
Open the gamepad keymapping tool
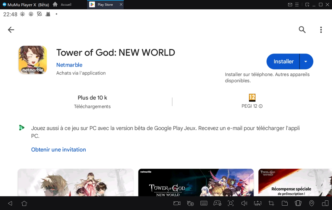pyautogui.click(x=217, y=203)
